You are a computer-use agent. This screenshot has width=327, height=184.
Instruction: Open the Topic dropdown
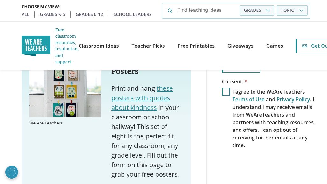pos(292,10)
